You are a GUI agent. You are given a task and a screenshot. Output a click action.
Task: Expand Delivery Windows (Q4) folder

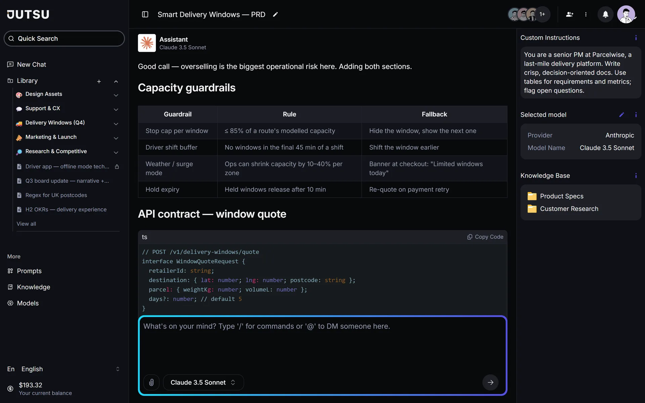tap(116, 124)
